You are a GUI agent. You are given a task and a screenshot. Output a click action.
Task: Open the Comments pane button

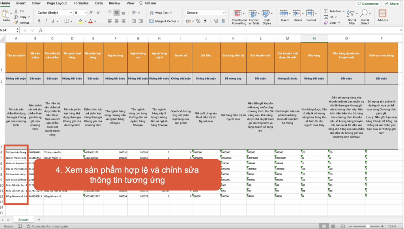click(368, 4)
